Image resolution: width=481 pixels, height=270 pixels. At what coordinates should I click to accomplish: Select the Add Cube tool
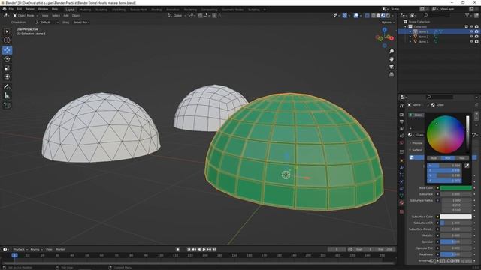(x=7, y=105)
